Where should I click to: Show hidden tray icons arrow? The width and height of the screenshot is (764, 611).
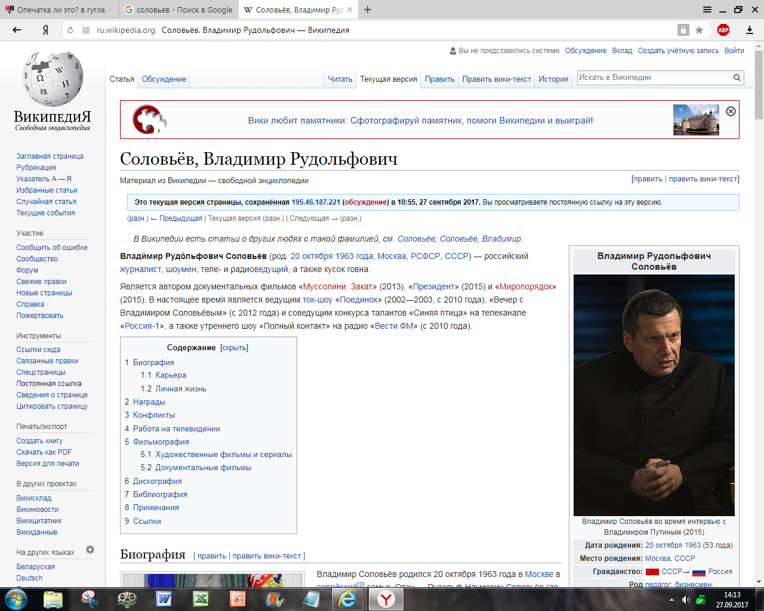click(672, 600)
